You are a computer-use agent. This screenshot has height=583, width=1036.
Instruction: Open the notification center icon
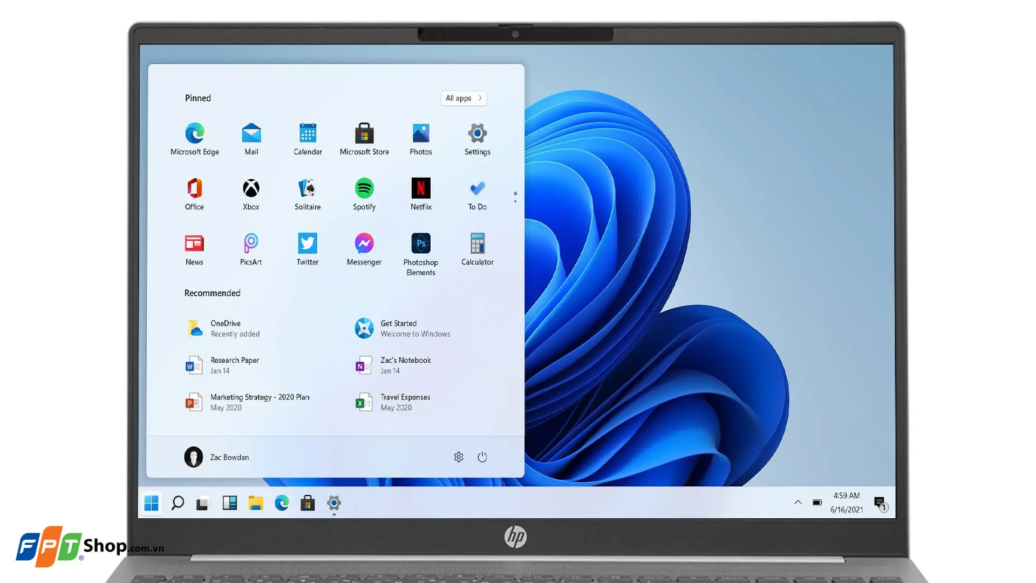tap(880, 503)
